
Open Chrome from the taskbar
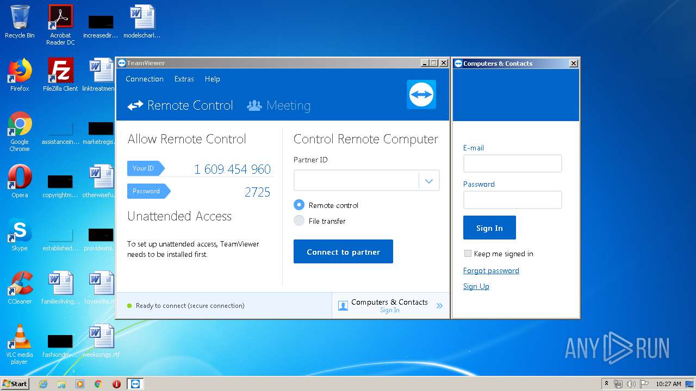98,384
